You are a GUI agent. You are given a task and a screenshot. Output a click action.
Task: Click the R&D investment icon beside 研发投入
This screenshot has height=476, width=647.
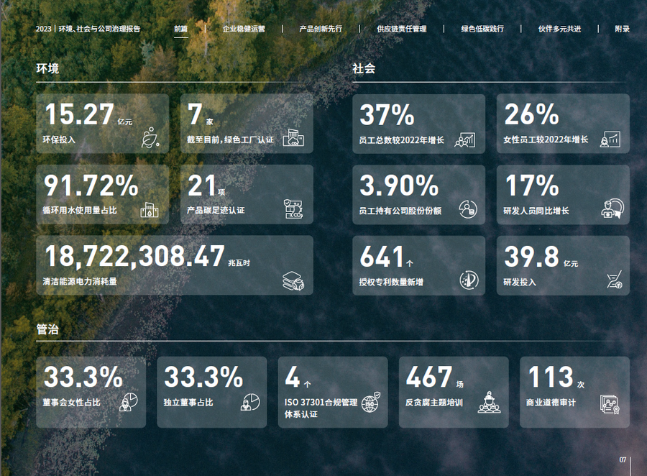(x=613, y=280)
